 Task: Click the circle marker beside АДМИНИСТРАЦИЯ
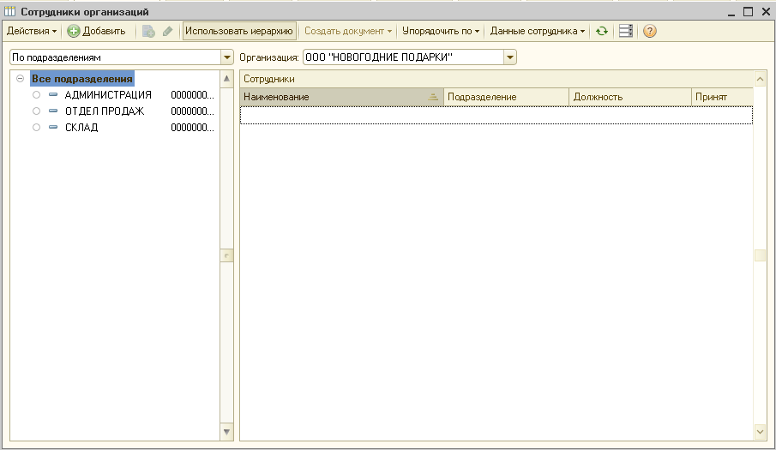tap(36, 94)
